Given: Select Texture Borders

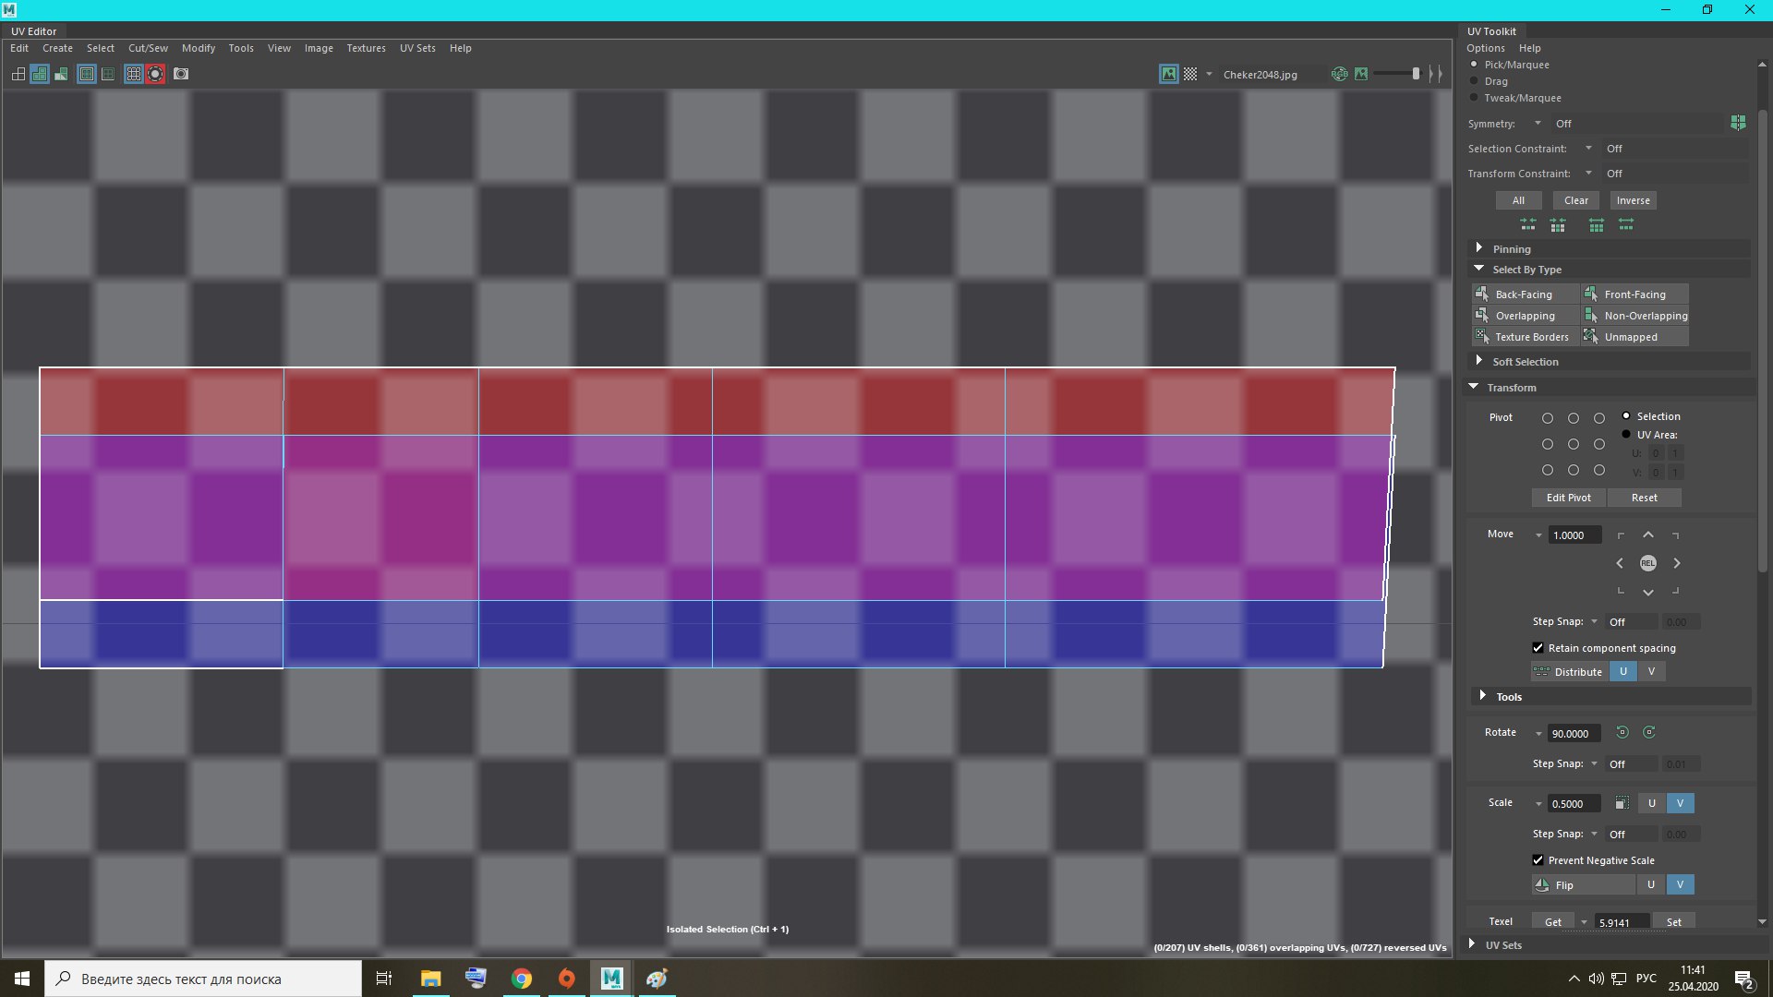Looking at the screenshot, I should pos(1525,337).
